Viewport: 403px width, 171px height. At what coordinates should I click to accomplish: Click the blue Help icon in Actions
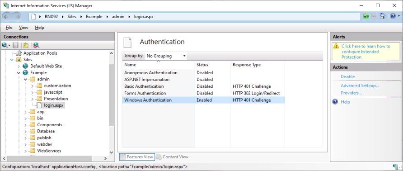335,102
